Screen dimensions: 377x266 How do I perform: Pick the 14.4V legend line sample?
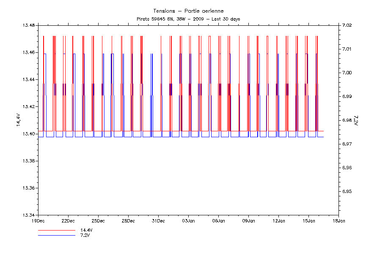pos(57,231)
